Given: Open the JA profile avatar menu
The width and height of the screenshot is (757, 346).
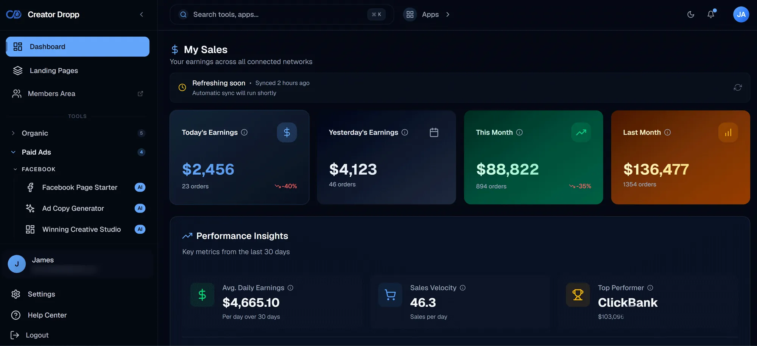Looking at the screenshot, I should pyautogui.click(x=741, y=14).
